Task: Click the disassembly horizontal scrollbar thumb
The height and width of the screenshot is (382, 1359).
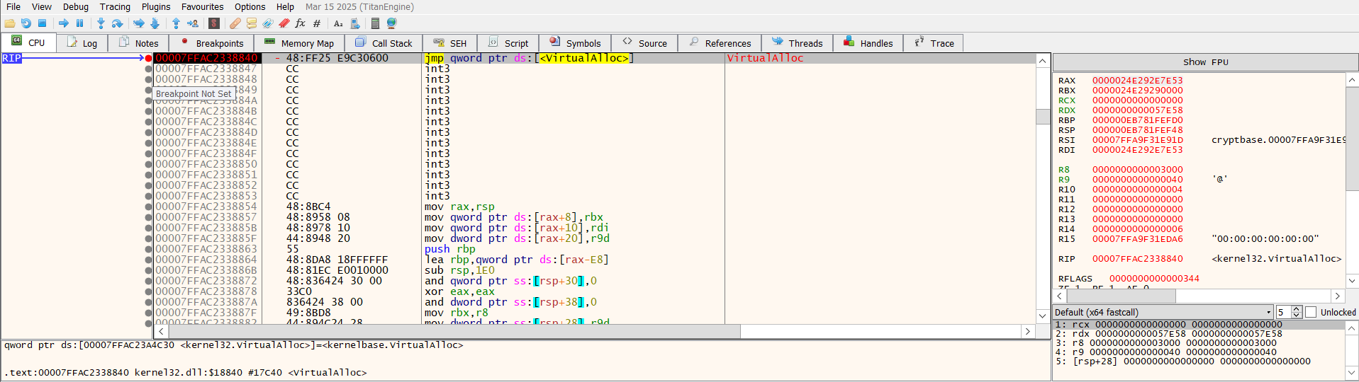Action: coord(454,331)
